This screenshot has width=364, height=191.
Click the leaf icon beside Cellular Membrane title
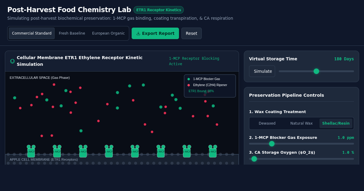[x=12, y=61]
